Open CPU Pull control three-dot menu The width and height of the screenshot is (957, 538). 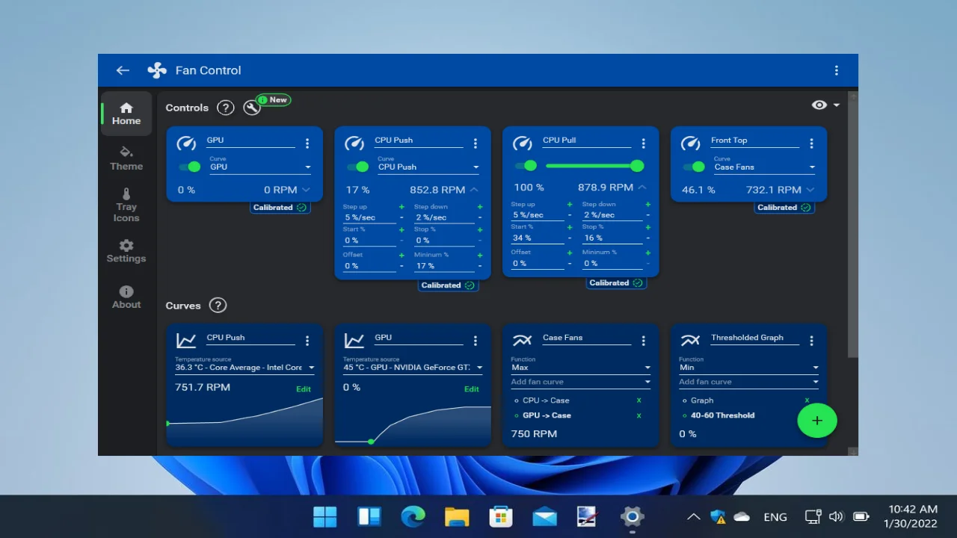pyautogui.click(x=643, y=143)
